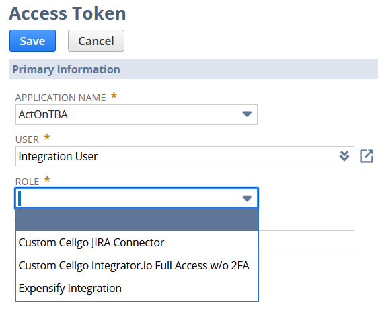The height and width of the screenshot is (311, 378).
Task: Click the required asterisk beside ROLE
Action: (47, 180)
